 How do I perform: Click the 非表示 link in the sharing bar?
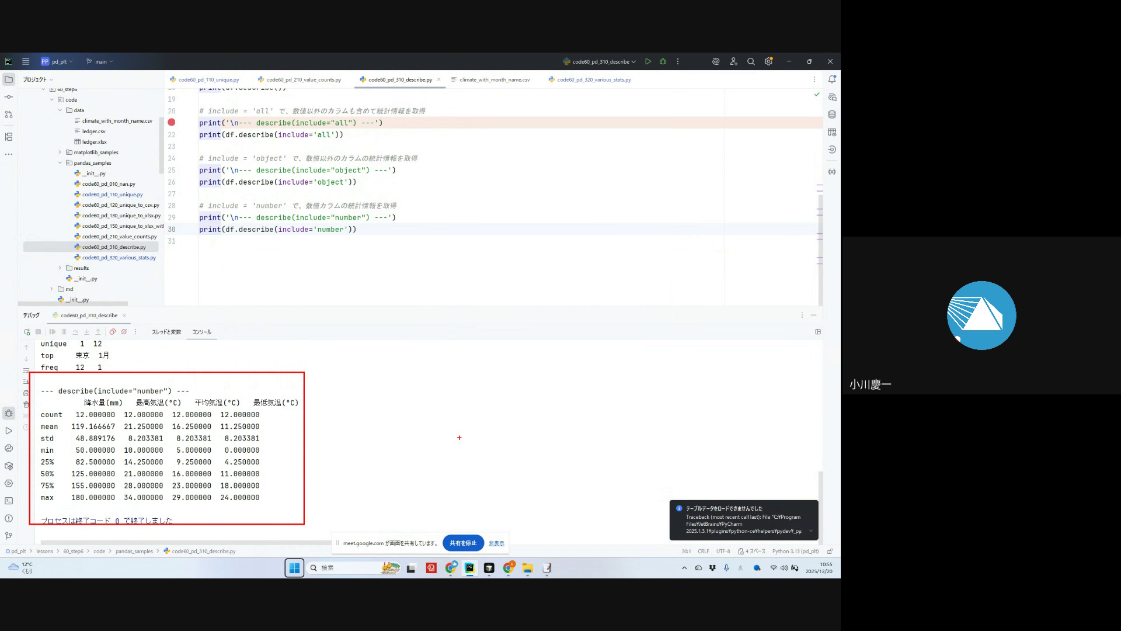(x=496, y=543)
